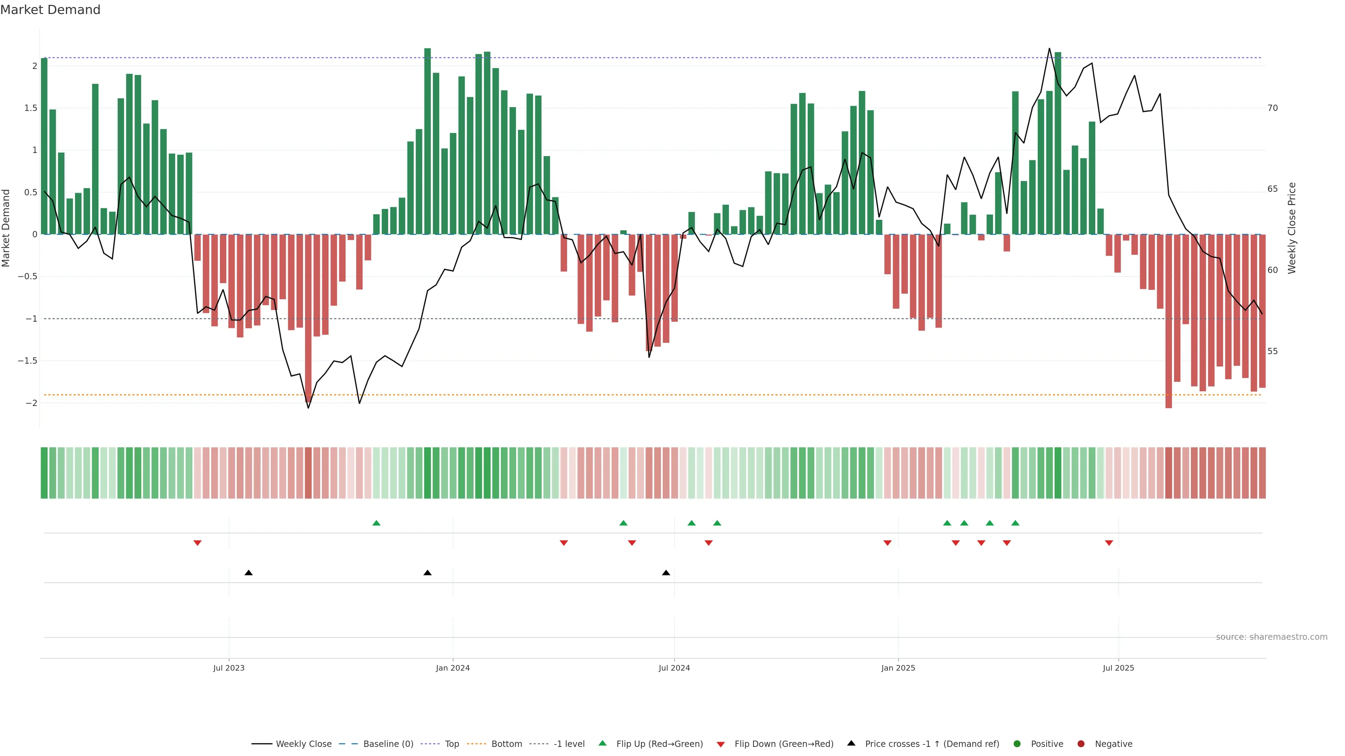
Task: Click the Weekly Close Price axis title
Action: coord(1292,228)
